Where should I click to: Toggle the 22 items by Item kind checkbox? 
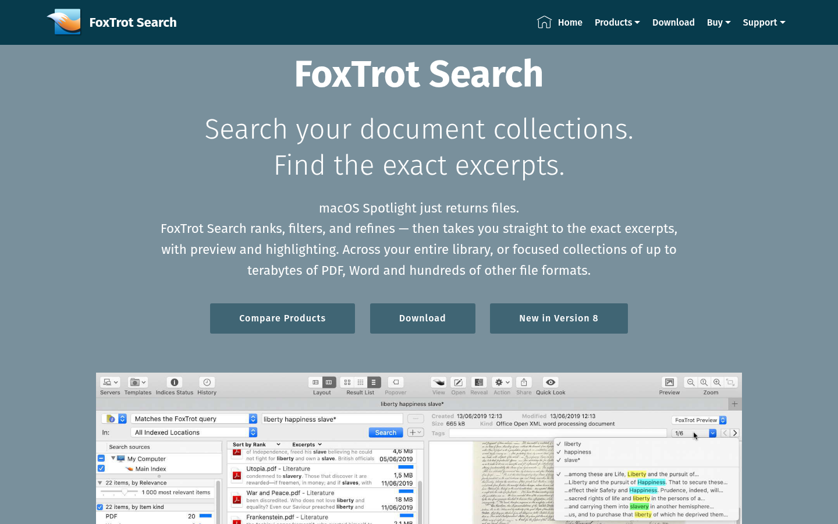[100, 507]
